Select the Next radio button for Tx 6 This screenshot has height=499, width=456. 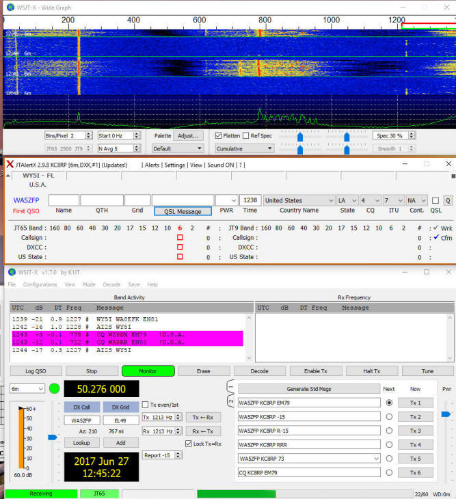point(389,472)
